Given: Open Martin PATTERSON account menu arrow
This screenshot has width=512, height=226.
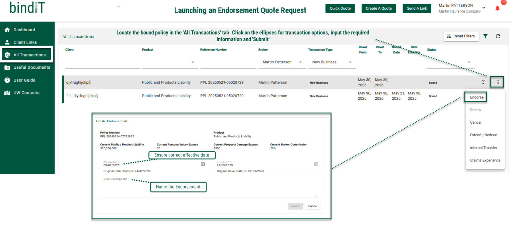Looking at the screenshot, I should pos(484,8).
